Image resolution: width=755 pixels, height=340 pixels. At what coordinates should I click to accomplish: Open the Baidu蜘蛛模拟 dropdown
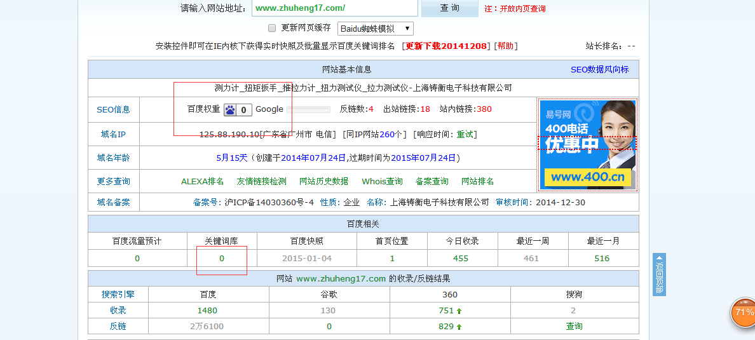375,29
